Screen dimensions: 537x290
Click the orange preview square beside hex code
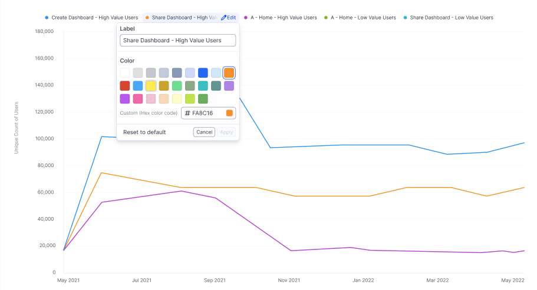coord(229,113)
